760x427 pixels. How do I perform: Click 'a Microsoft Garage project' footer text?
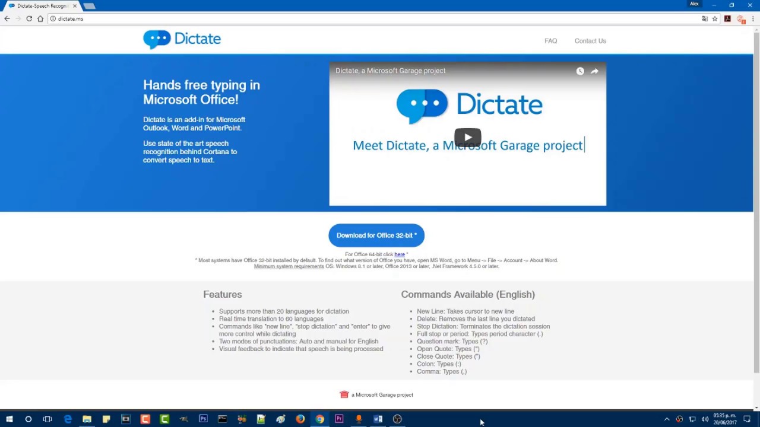tap(382, 395)
